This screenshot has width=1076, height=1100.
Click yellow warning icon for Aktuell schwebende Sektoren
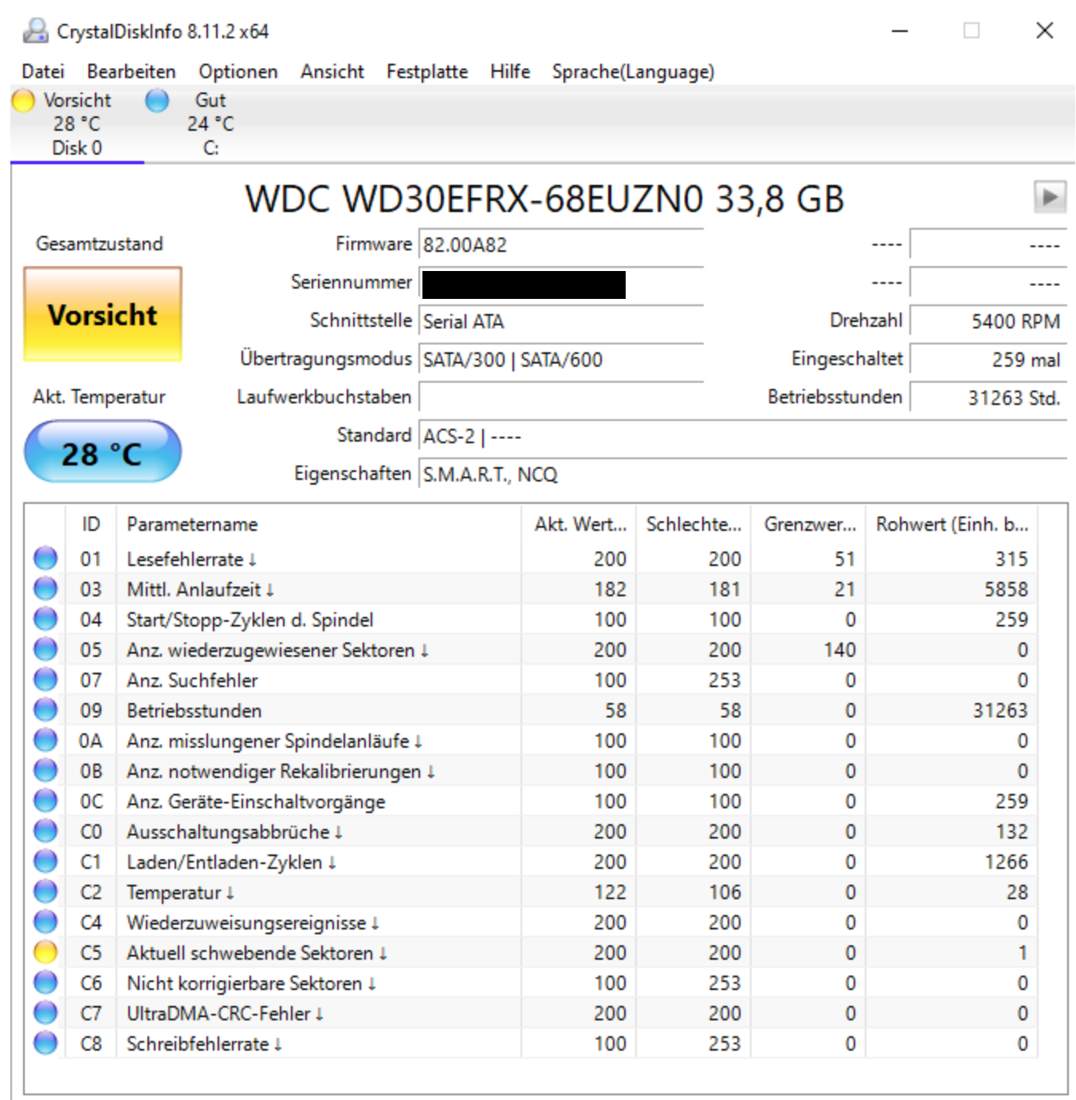[x=45, y=952]
